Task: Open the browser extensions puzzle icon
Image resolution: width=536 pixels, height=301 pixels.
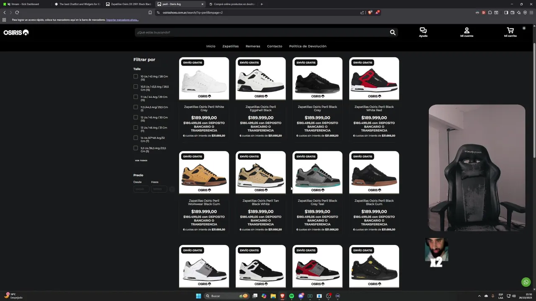Action: 490,13
